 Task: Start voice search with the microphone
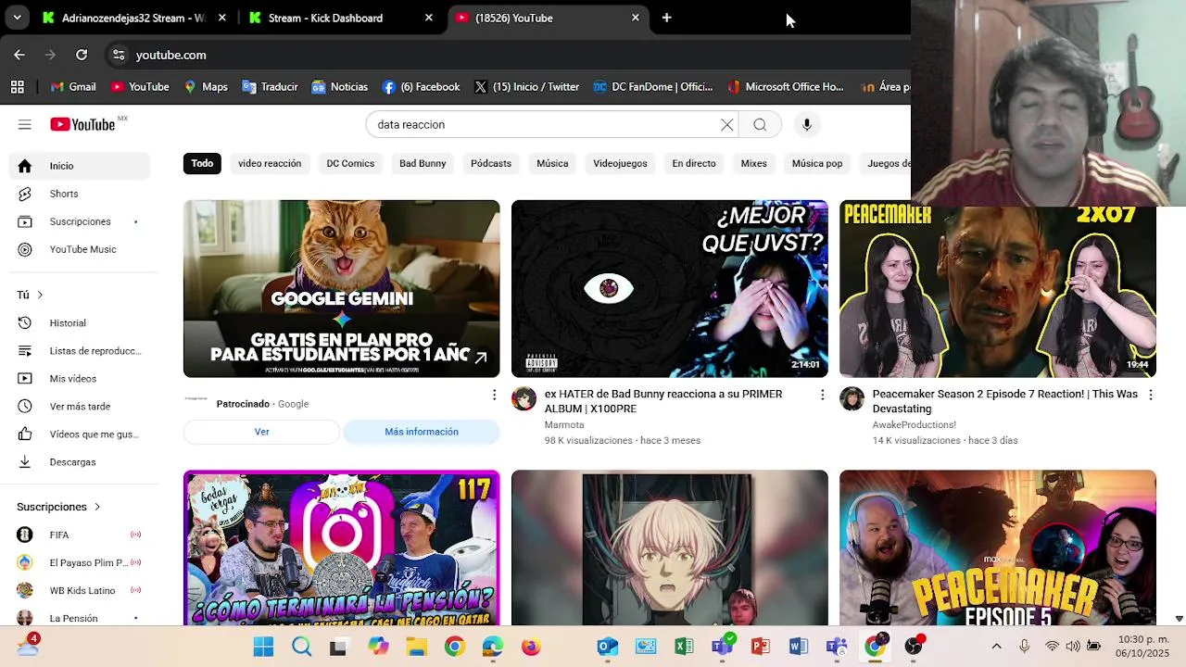[807, 125]
